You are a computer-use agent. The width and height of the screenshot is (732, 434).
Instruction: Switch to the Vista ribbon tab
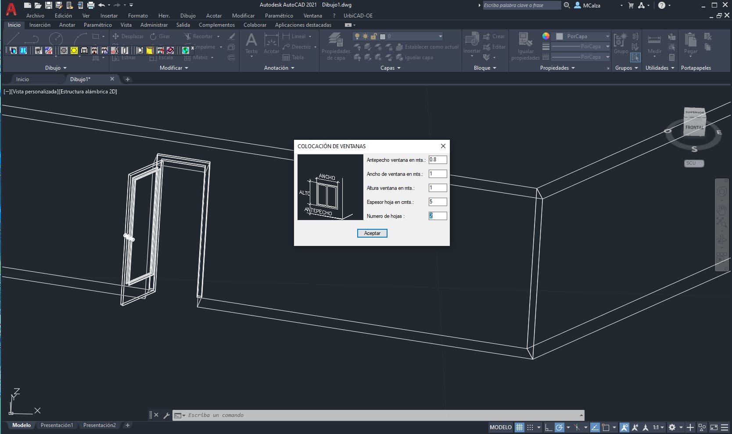click(x=126, y=25)
